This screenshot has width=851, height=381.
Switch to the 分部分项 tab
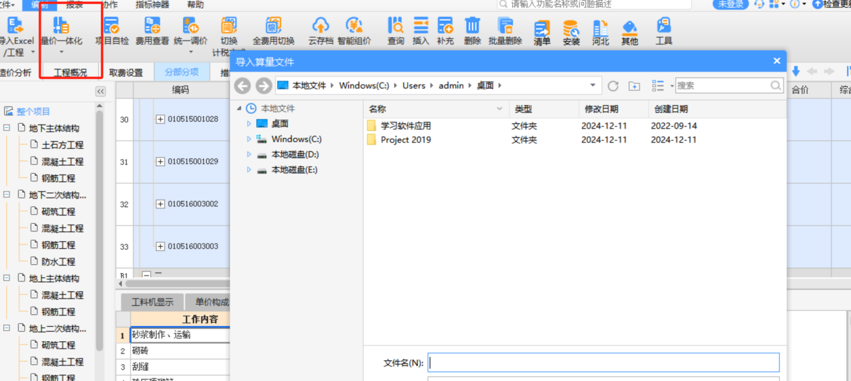[x=182, y=71]
